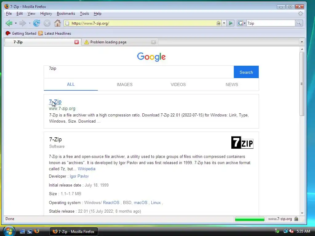
Task: Open the forward history dropdown arrow
Action: [30, 23]
